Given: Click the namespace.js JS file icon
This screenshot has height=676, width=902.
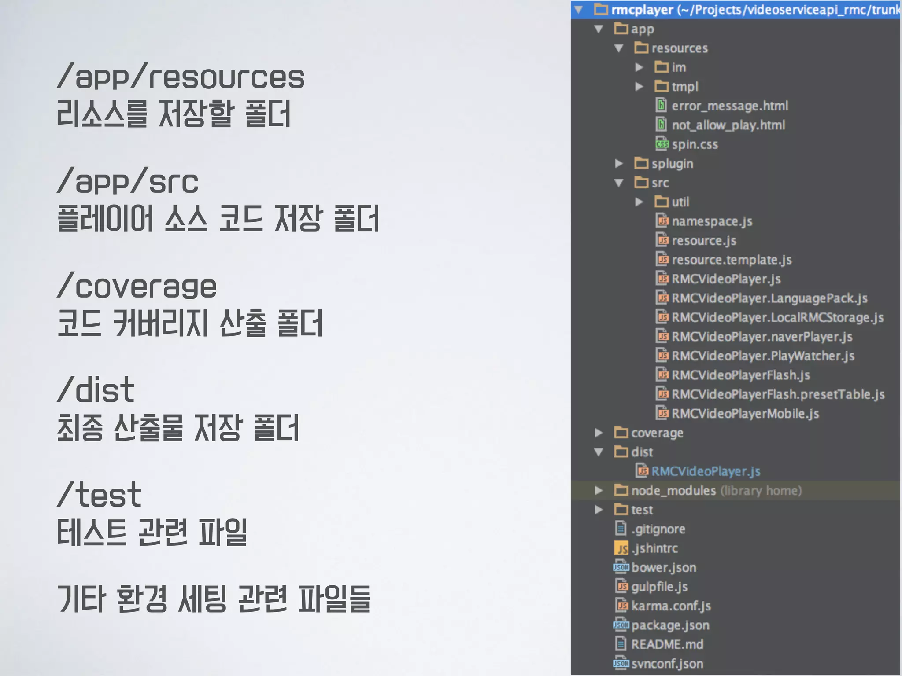Looking at the screenshot, I should pos(662,220).
